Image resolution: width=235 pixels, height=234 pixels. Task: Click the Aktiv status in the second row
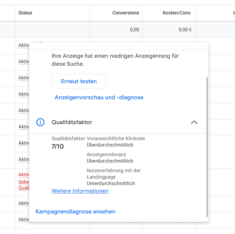point(23,61)
